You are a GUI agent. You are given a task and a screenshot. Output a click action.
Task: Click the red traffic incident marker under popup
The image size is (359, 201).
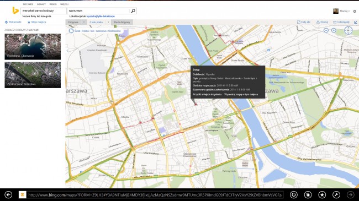pos(196,104)
